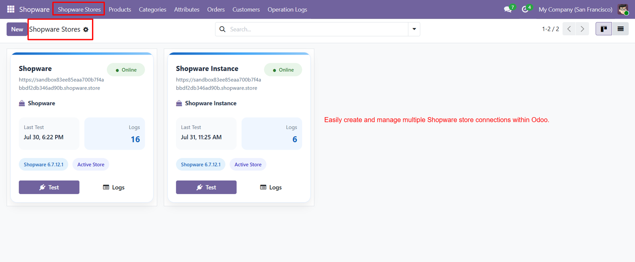
Task: Click the 1-2 / 2 pager counter
Action: coord(550,29)
